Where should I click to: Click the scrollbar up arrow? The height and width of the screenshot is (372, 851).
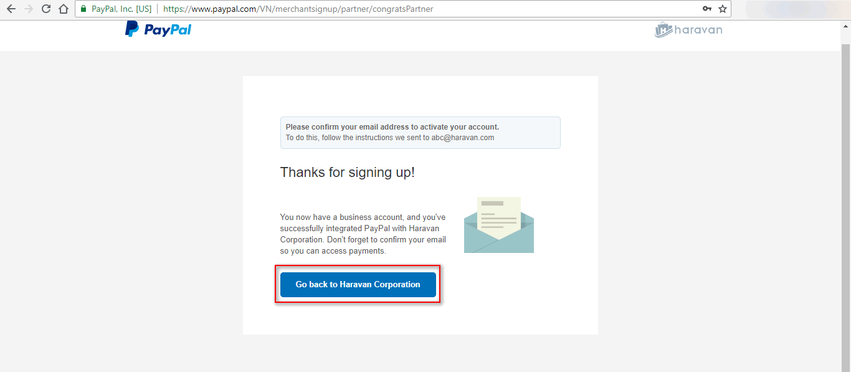pyautogui.click(x=845, y=25)
